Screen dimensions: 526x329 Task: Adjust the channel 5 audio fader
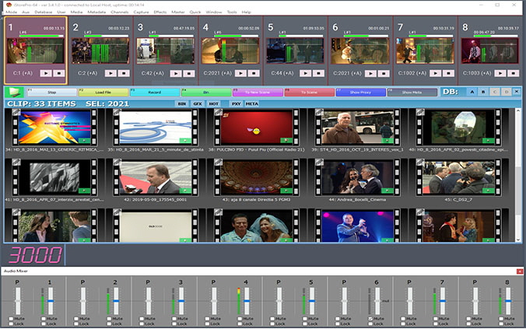(312, 301)
